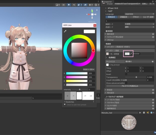Expand the ヘルプ foldout
Image resolution: width=156 pixels, height=135 pixels.
(106, 11)
